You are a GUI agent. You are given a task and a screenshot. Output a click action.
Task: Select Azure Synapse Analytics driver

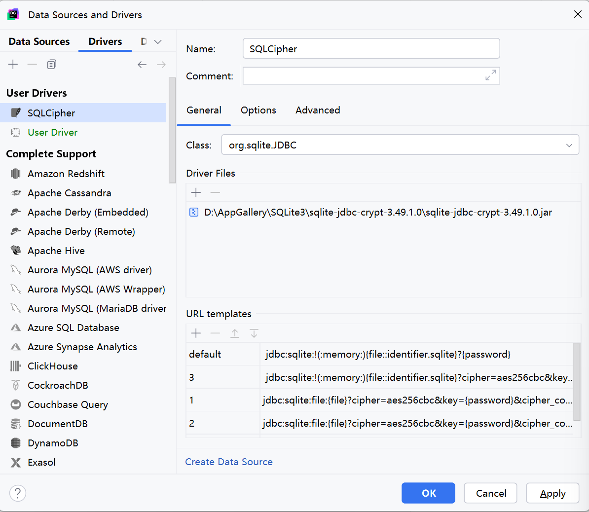[83, 347]
